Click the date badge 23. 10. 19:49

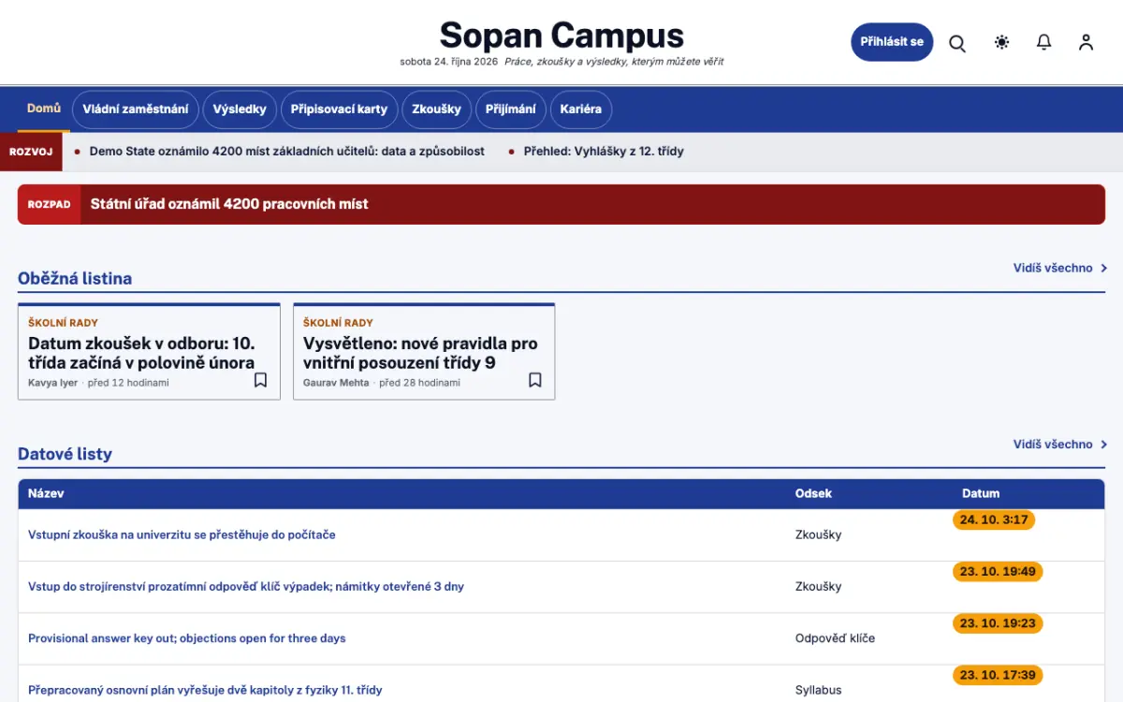click(x=998, y=571)
